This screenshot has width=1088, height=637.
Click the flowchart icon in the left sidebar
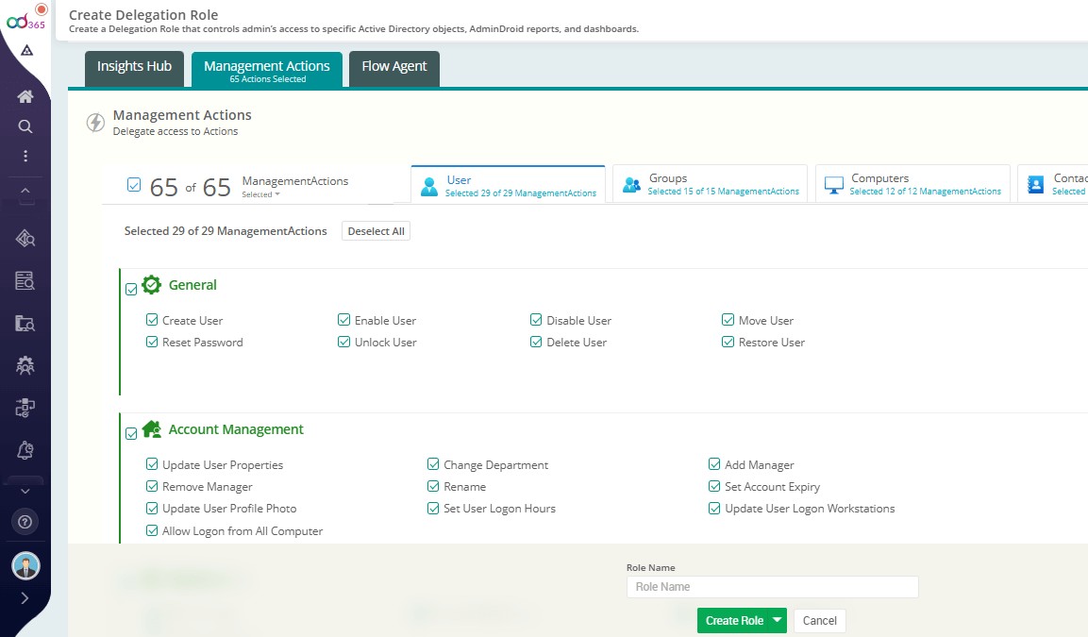click(25, 408)
